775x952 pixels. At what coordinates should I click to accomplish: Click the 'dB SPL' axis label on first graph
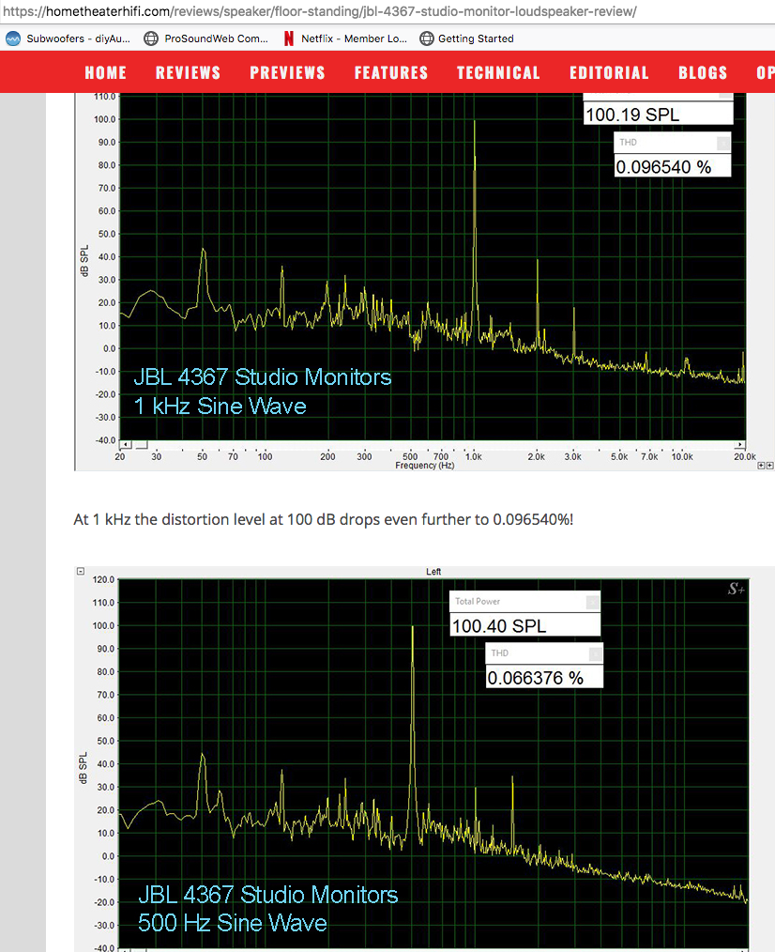(84, 261)
